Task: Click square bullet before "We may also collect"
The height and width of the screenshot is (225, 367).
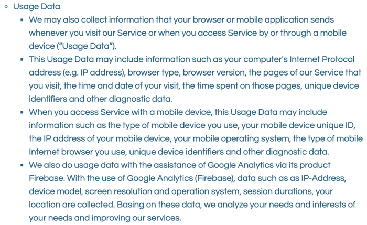Action: tap(22, 20)
